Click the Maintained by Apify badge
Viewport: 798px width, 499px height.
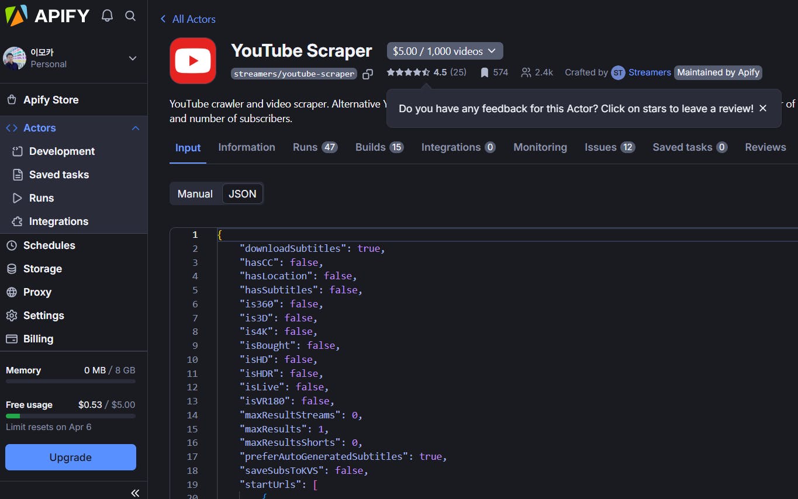[x=718, y=72]
